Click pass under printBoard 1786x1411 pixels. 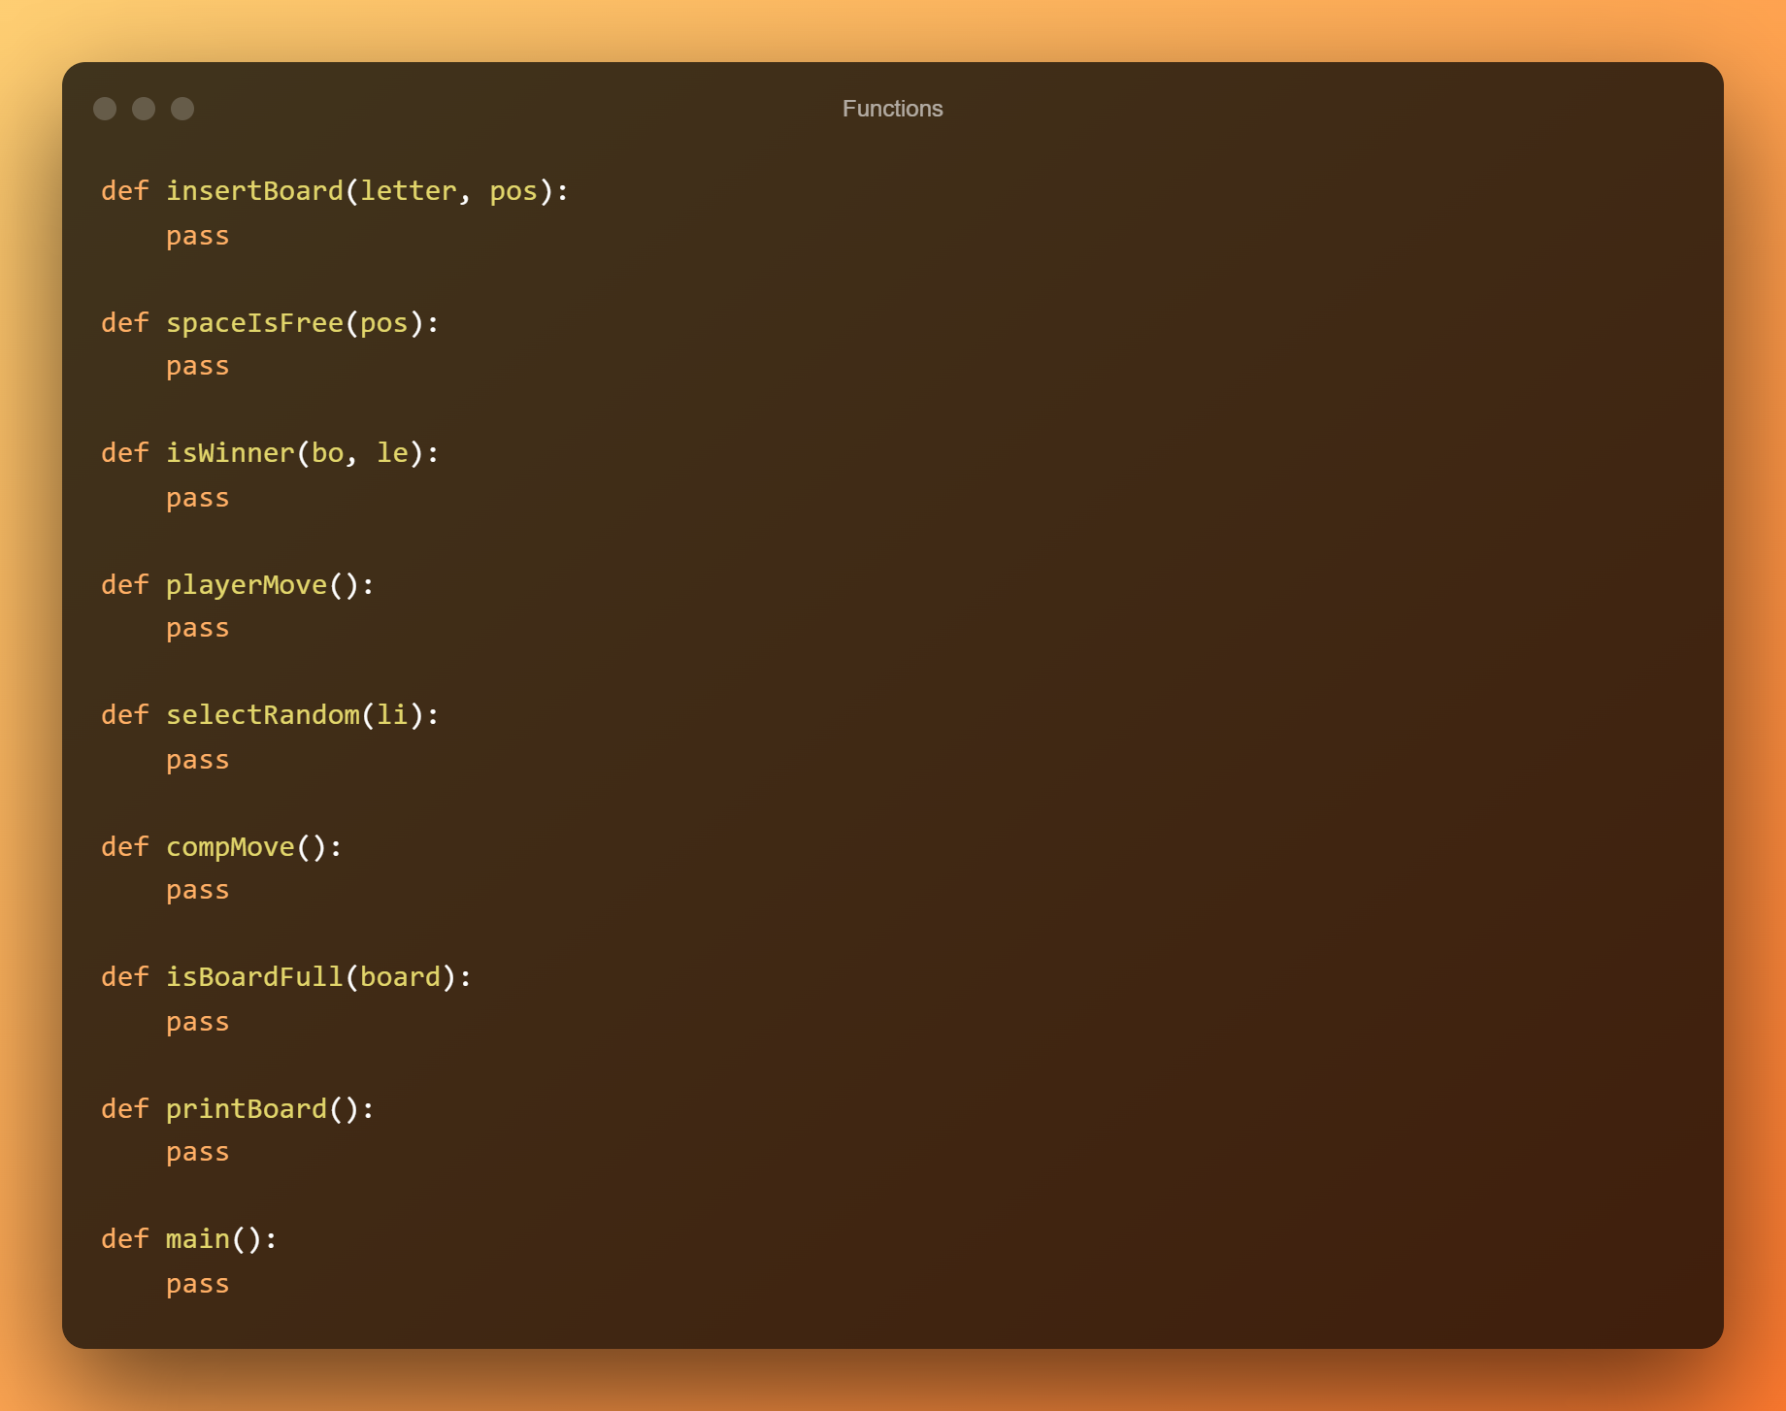tap(198, 1153)
